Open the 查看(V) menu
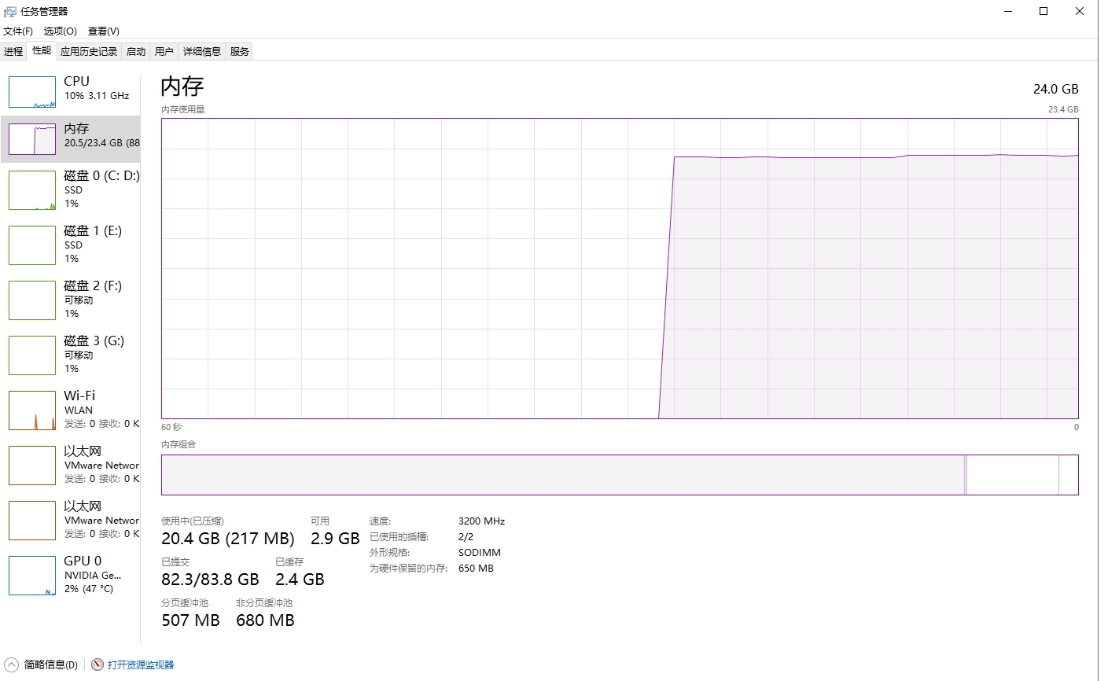Image resolution: width=1119 pixels, height=681 pixels. (x=104, y=31)
